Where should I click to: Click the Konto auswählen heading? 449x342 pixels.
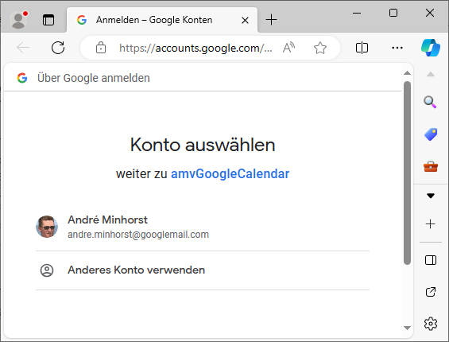(x=203, y=145)
